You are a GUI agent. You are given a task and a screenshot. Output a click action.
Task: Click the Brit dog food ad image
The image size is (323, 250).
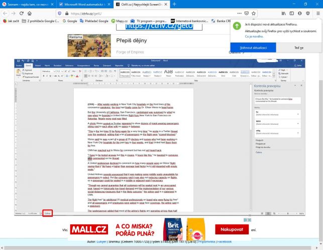[173, 229]
